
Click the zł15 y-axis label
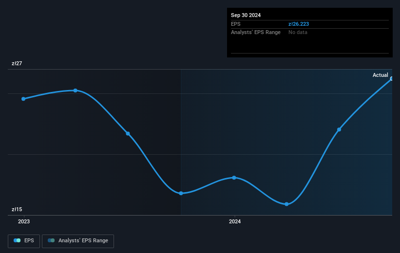point(17,209)
